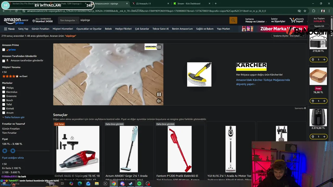Check the Electrolux brand filter

pos(4,92)
